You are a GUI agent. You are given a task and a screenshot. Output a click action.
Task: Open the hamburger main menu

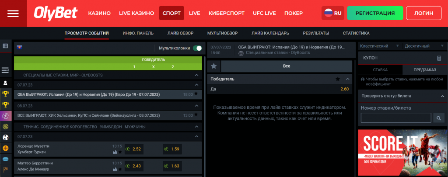point(13,14)
